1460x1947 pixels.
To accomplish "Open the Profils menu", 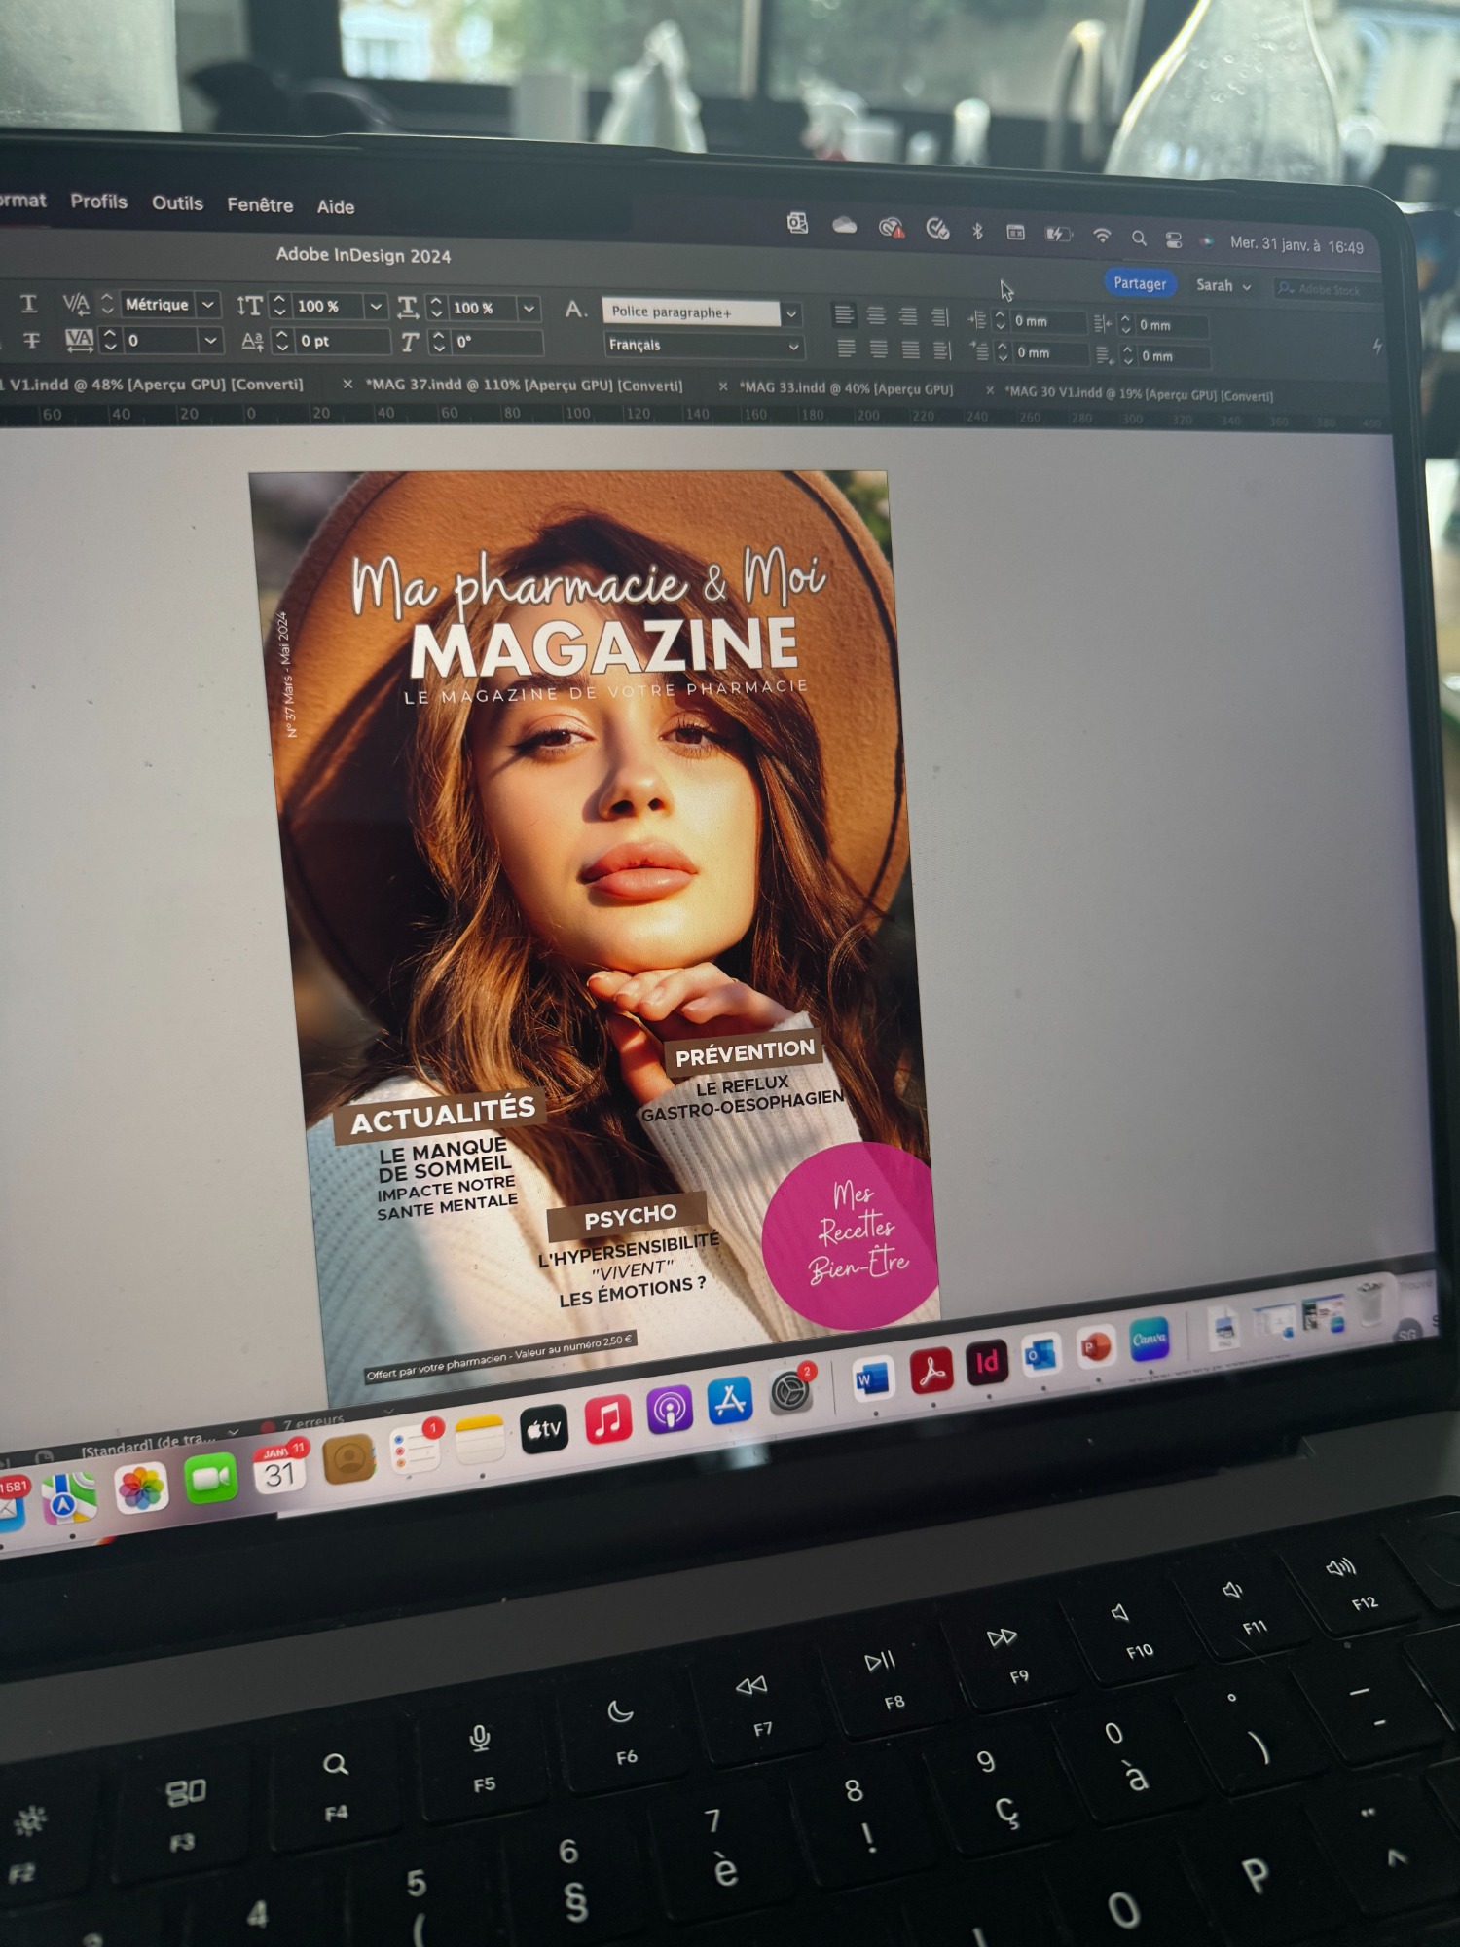I will [98, 202].
